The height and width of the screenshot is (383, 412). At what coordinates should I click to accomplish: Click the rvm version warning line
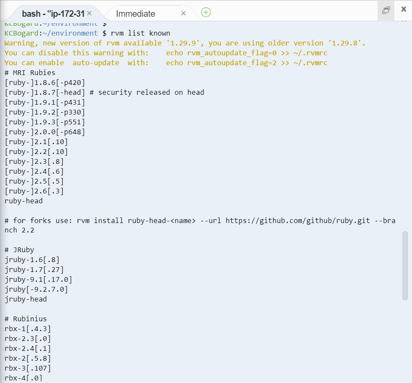point(185,43)
